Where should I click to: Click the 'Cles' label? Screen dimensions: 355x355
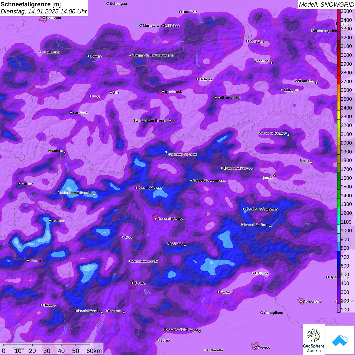click(x=129, y=237)
